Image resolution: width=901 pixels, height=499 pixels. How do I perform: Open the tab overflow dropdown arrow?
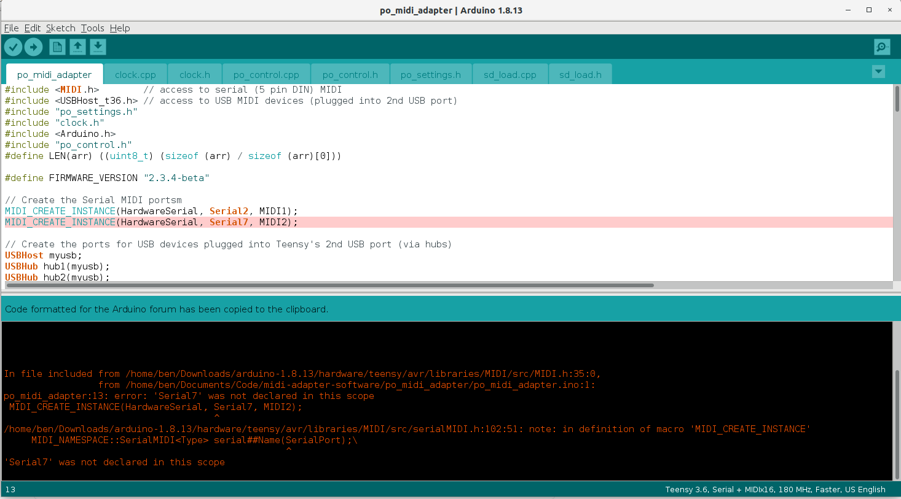click(878, 71)
